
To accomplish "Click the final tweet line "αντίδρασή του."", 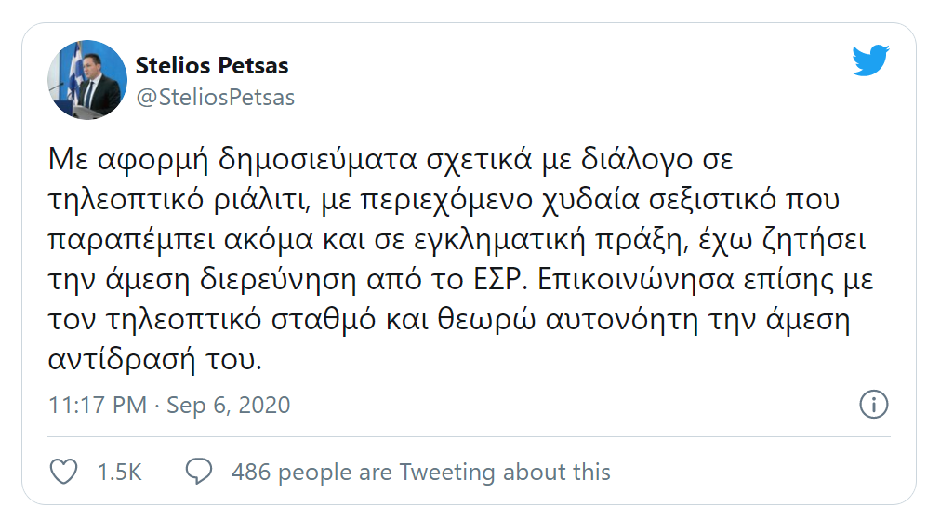I will pos(154,361).
